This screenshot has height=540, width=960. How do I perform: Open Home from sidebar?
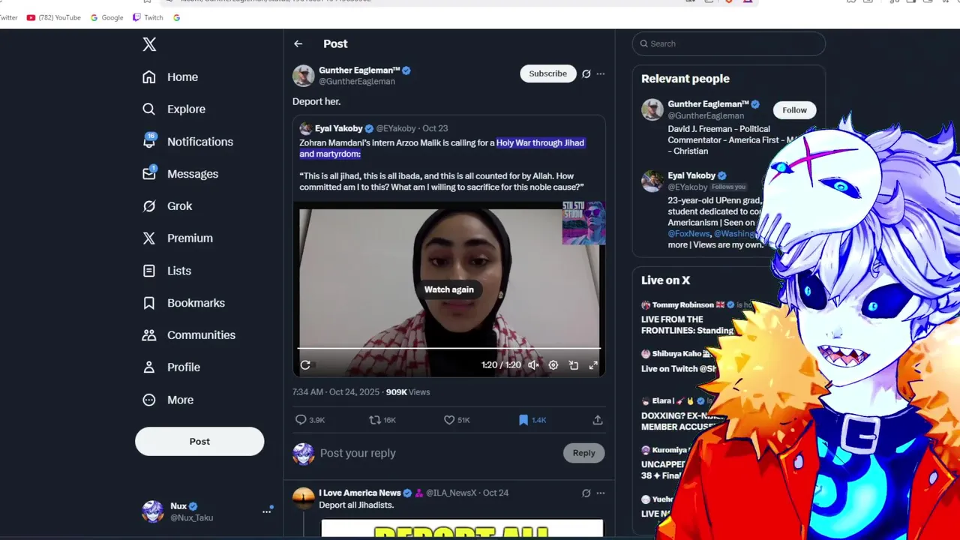point(170,77)
